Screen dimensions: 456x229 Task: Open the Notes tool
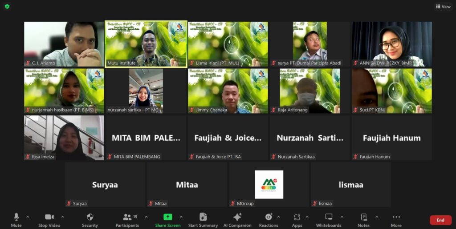(364, 217)
